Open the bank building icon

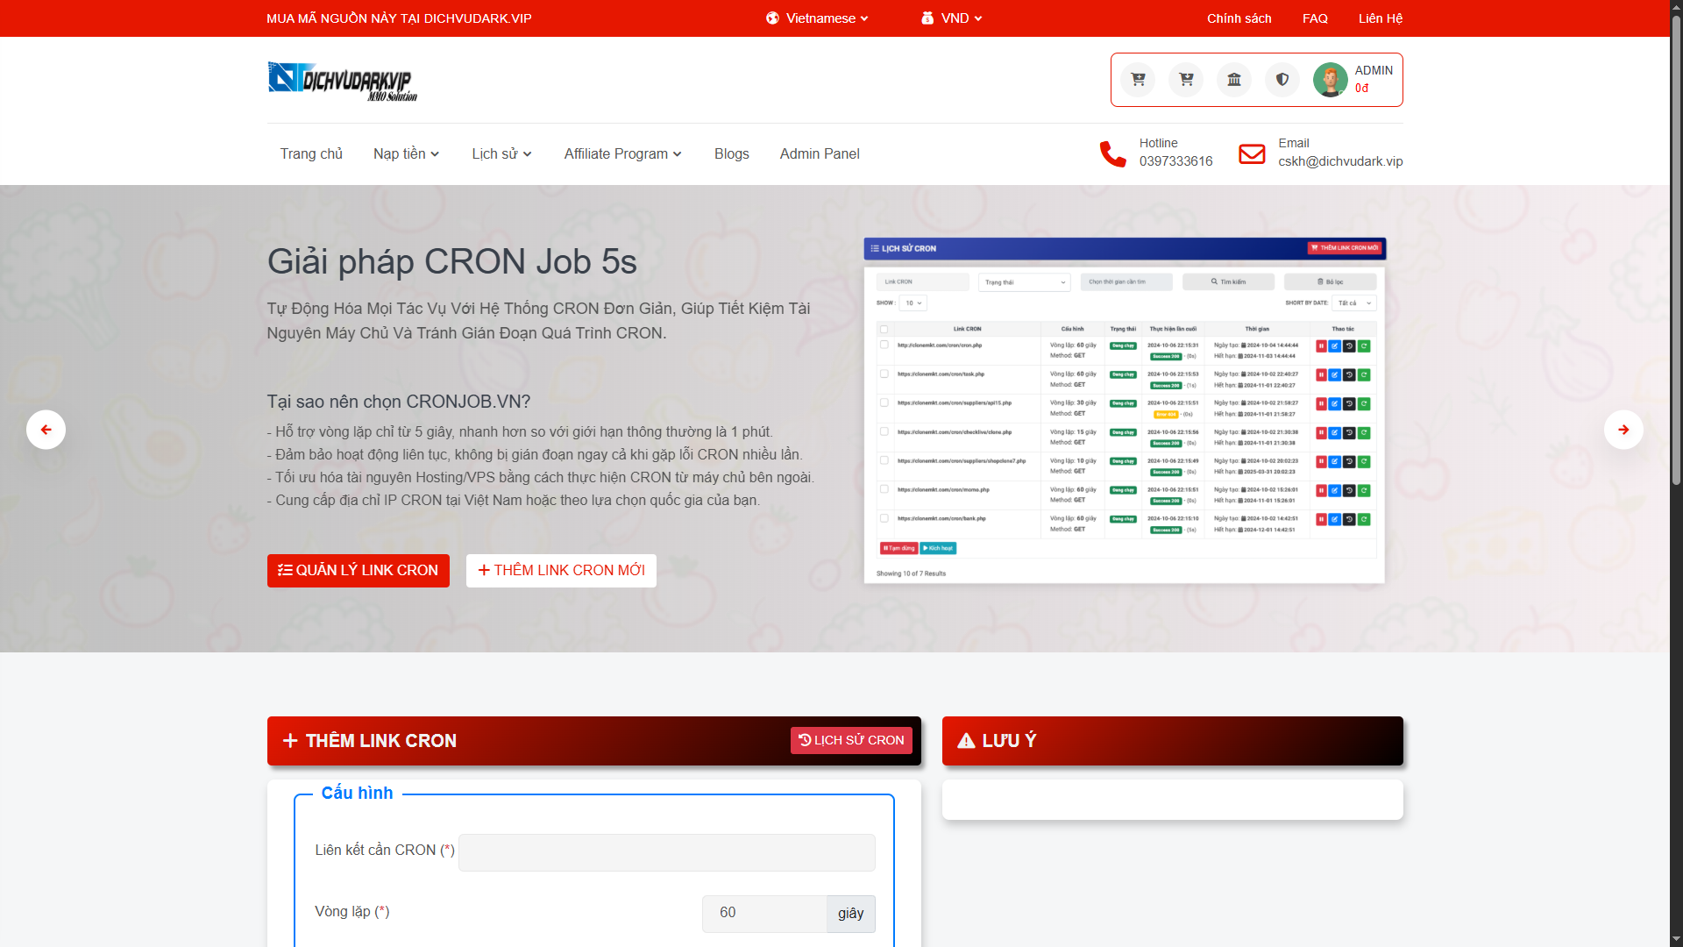coord(1234,80)
